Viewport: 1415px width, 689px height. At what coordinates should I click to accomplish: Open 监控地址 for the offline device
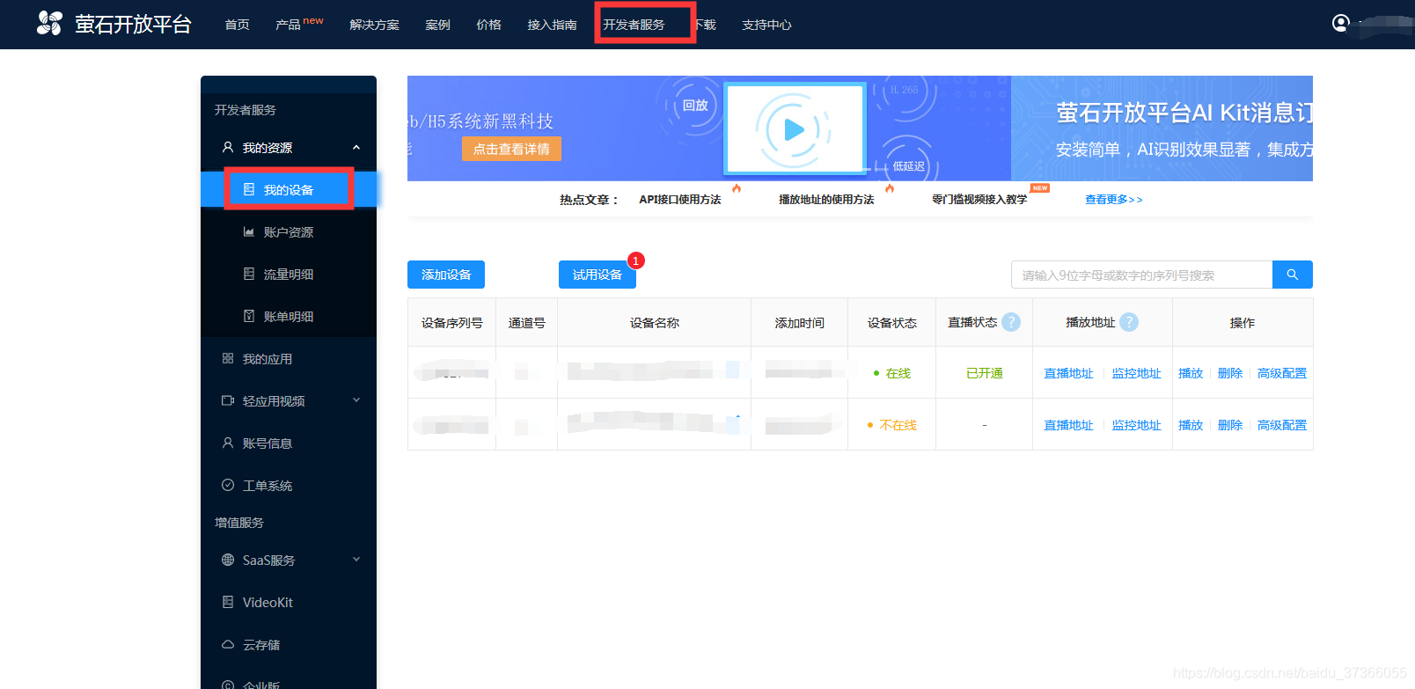1136,425
